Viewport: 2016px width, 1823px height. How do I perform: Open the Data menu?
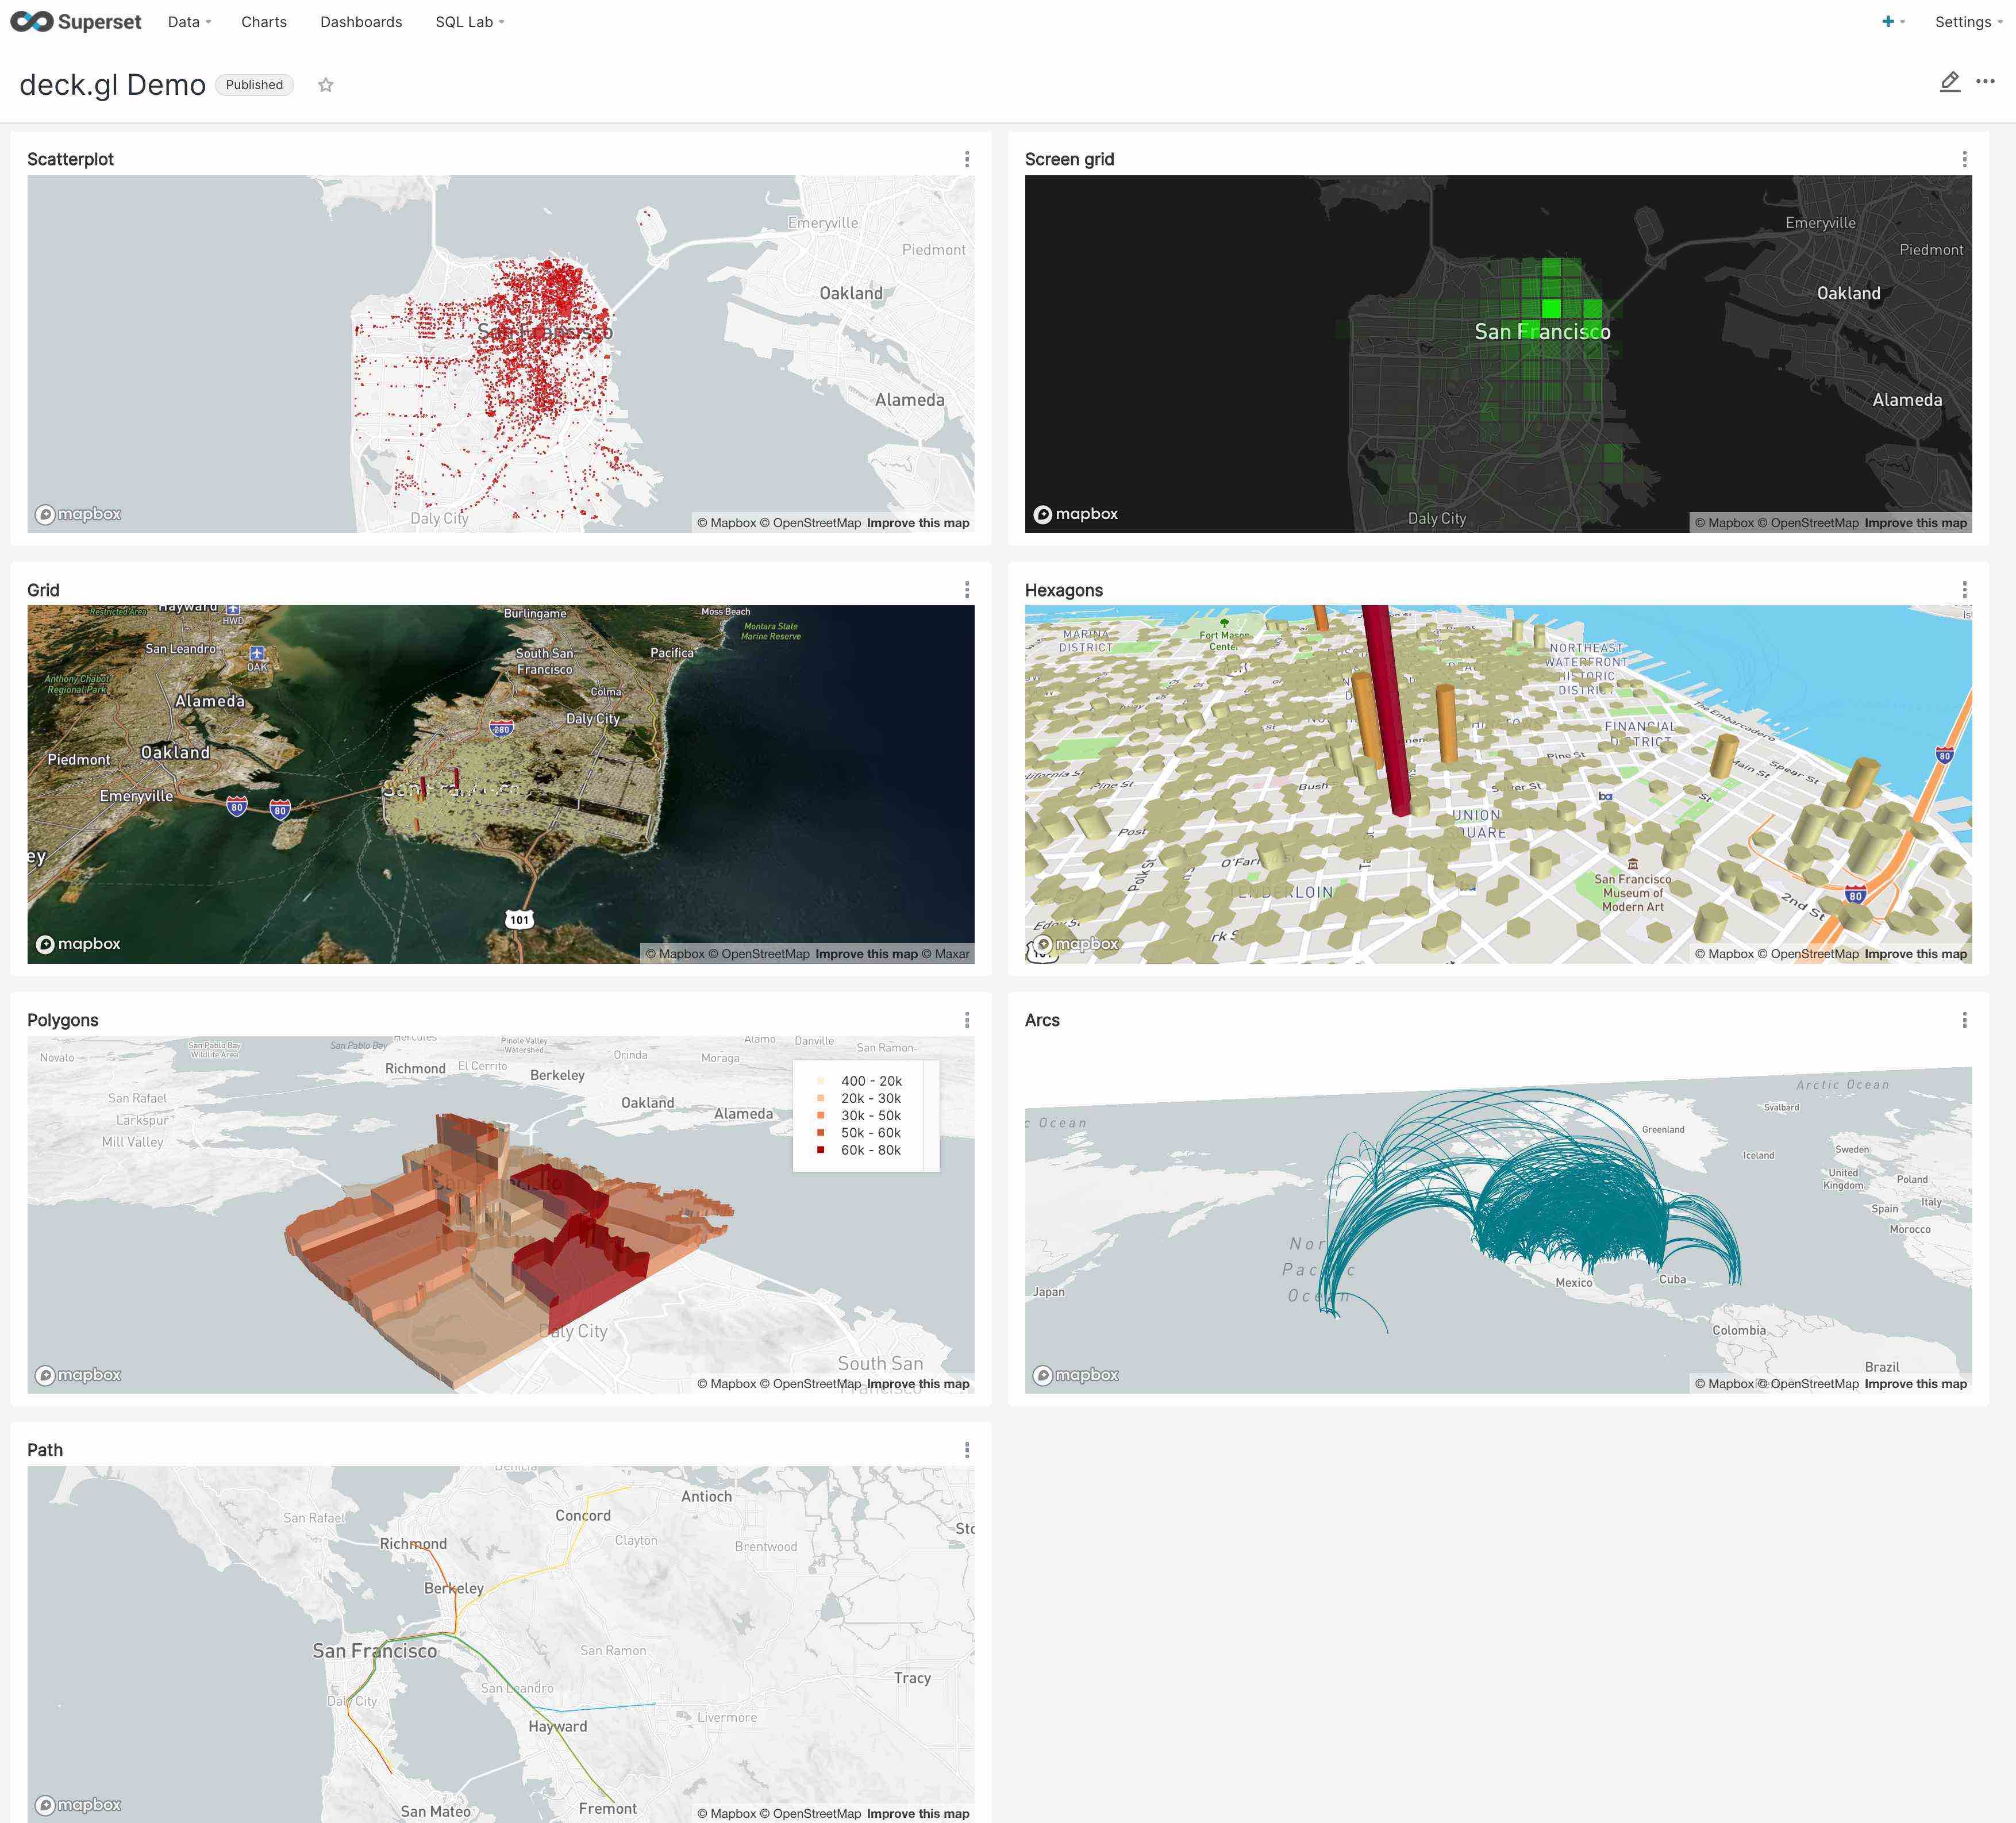click(x=183, y=21)
